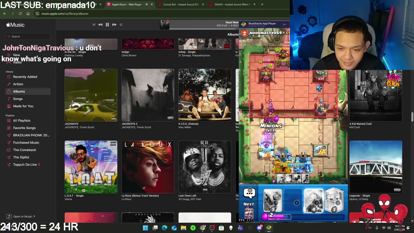Pause the current song
Image resolution: width=414 pixels, height=233 pixels.
107,25
